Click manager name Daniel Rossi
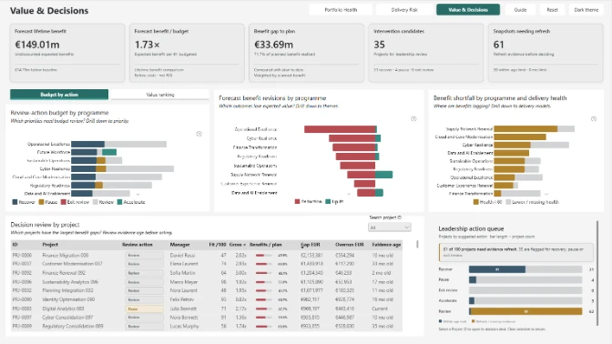The height and width of the screenshot is (344, 612). [x=182, y=256]
